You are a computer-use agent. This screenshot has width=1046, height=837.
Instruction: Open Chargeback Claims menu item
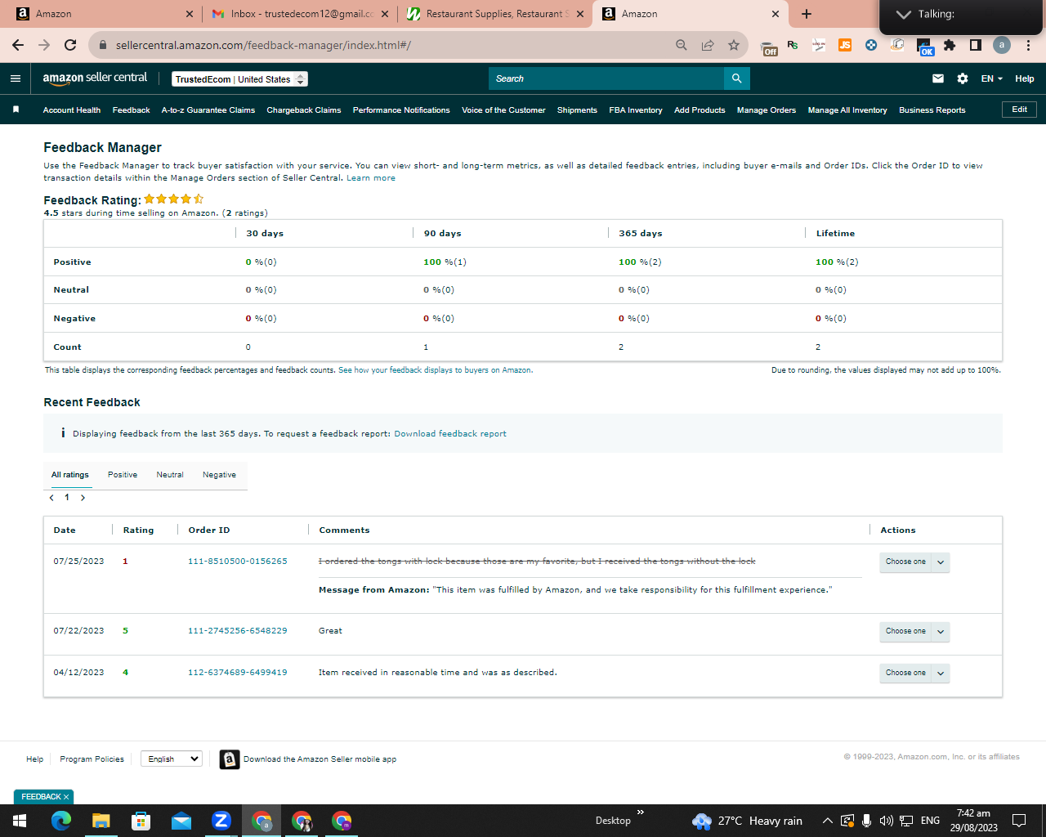[304, 110]
